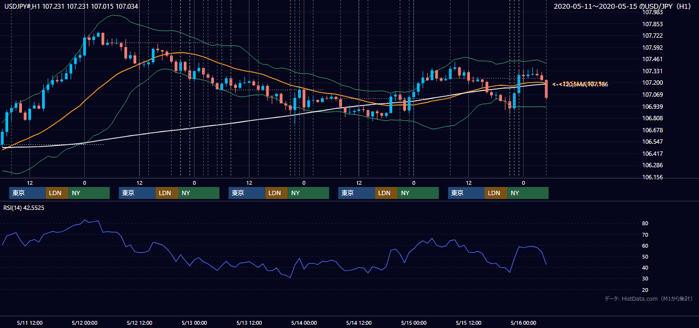Select the leftmost NY session block

(x=89, y=193)
